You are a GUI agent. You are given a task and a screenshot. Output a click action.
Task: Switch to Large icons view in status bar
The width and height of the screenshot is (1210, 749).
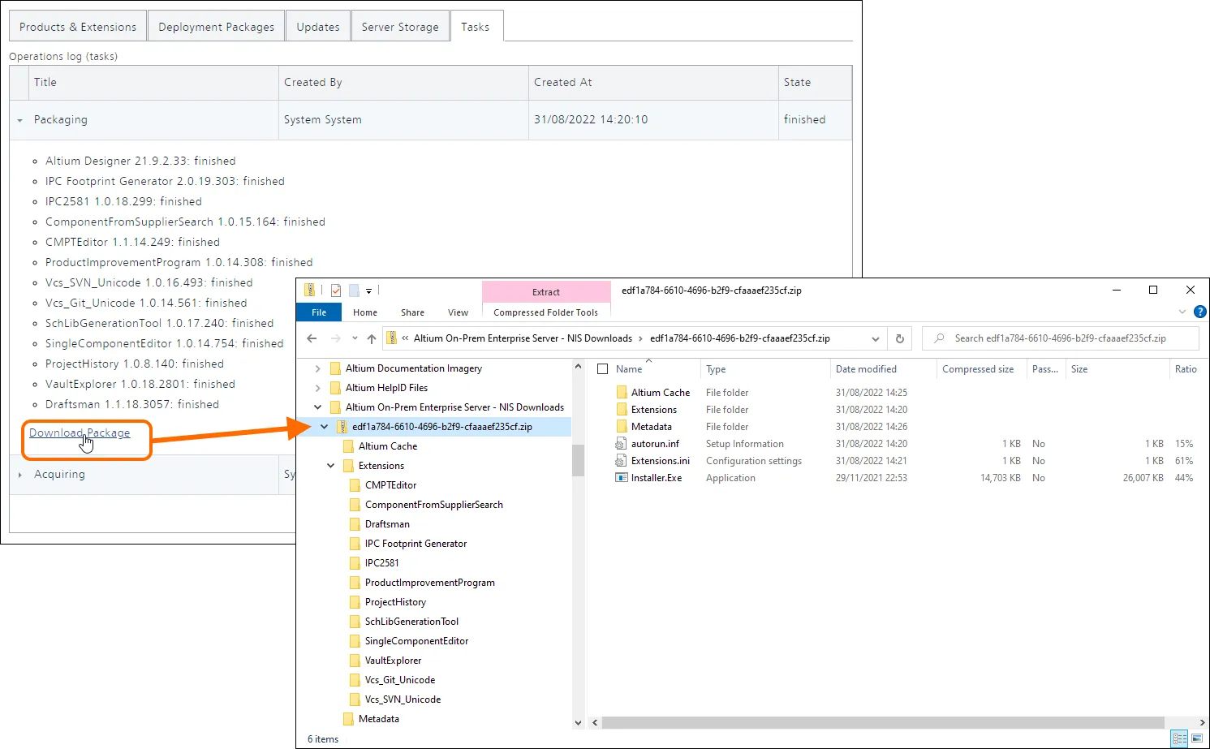[1197, 739]
